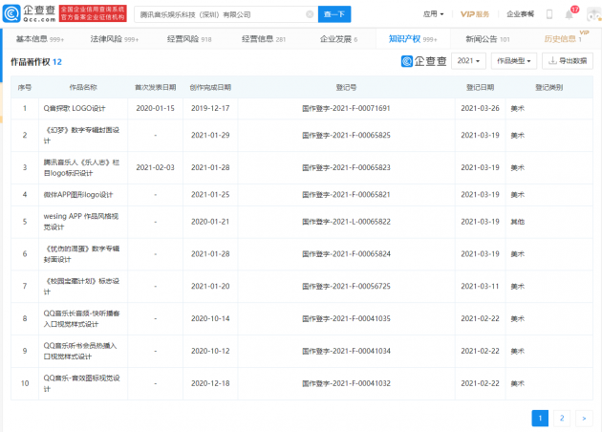Click work name 腾讯音乐人《乐人志》栏目logo
Image resolution: width=602 pixels, height=432 pixels.
point(81,167)
